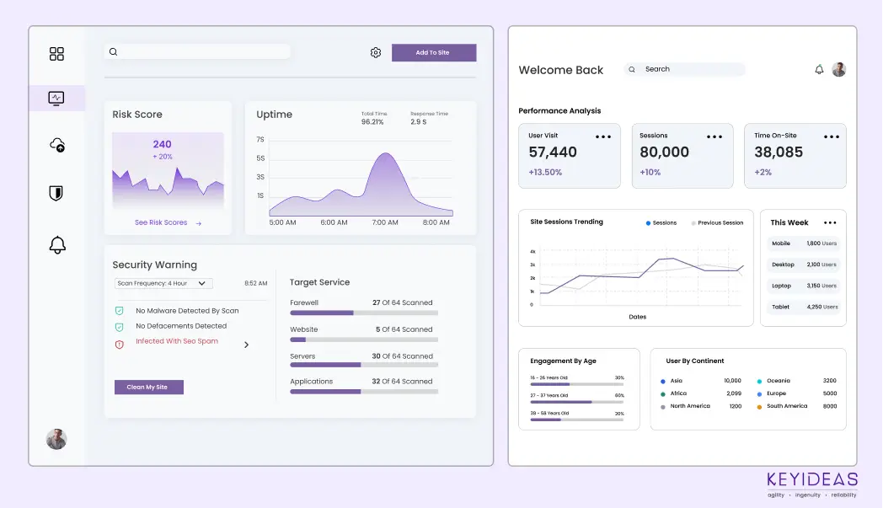Follow the See Risk Scores link

168,223
